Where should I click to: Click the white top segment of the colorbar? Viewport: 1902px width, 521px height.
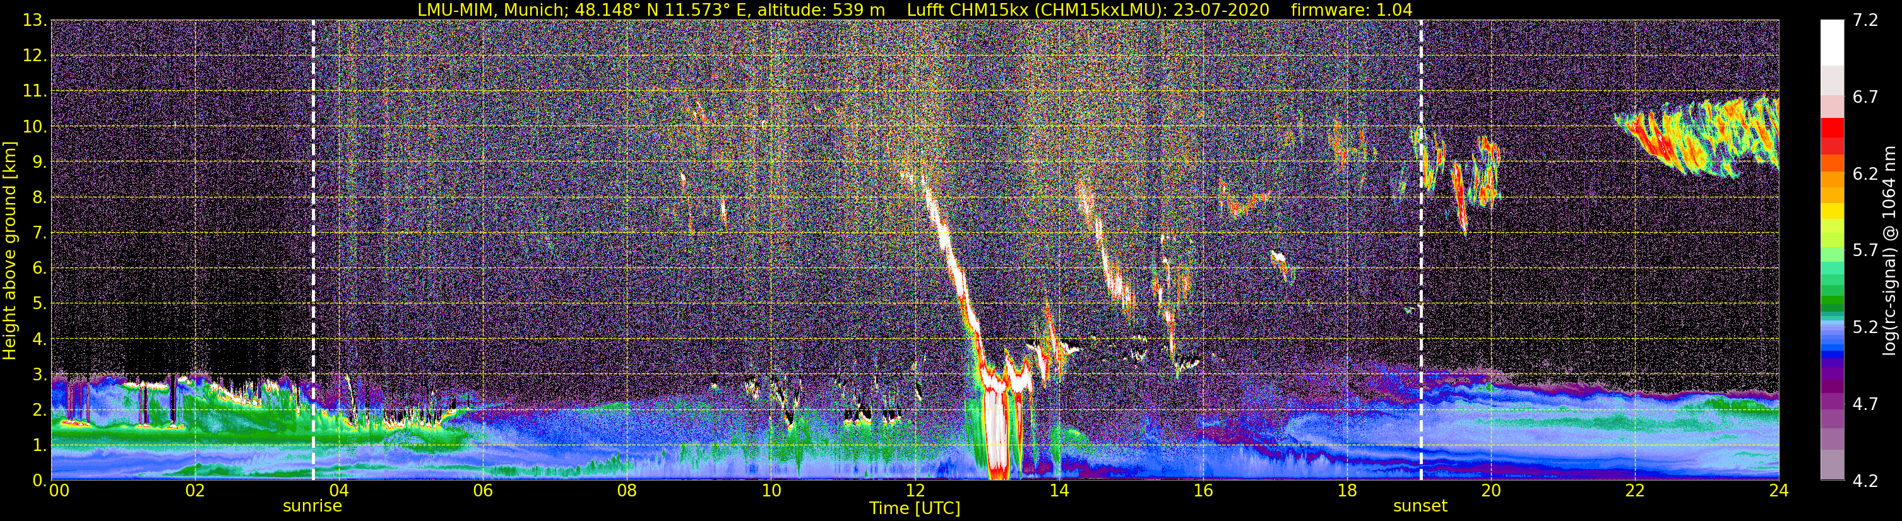pos(1832,43)
